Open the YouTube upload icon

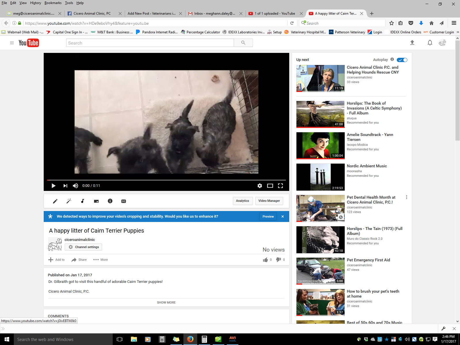coord(412,43)
